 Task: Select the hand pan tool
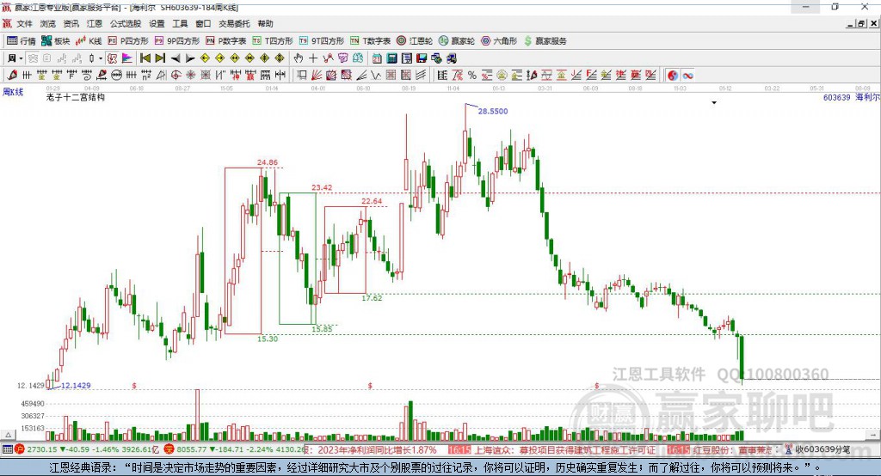point(299,58)
